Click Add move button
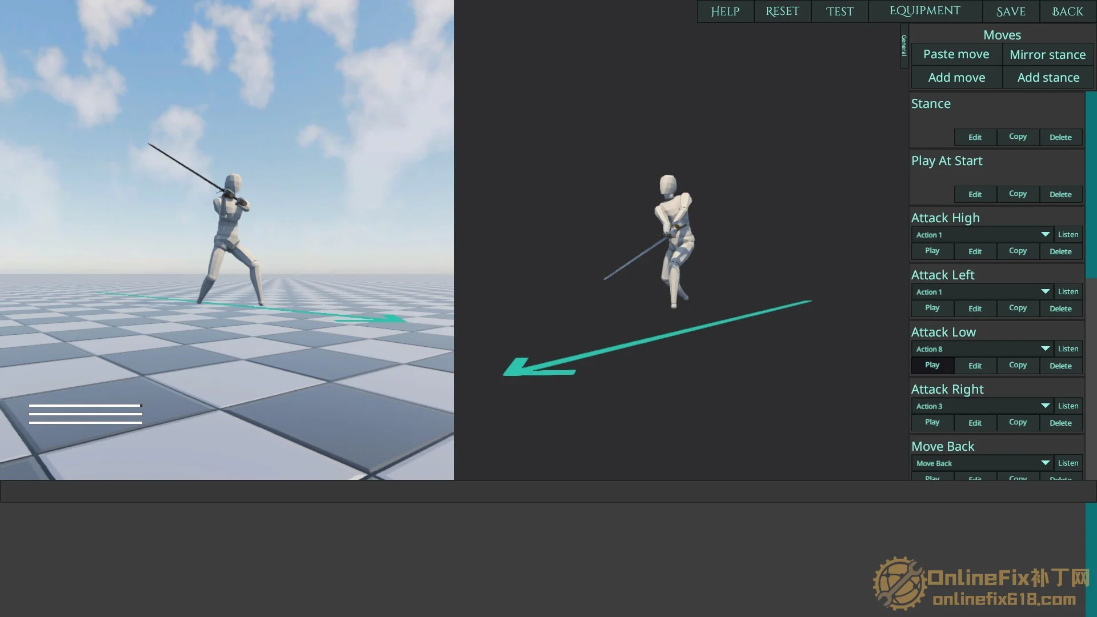Image resolution: width=1097 pixels, height=617 pixels. click(956, 78)
